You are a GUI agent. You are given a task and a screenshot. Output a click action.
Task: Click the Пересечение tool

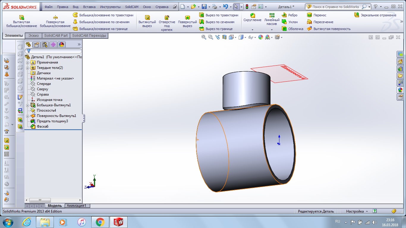(x=320, y=22)
